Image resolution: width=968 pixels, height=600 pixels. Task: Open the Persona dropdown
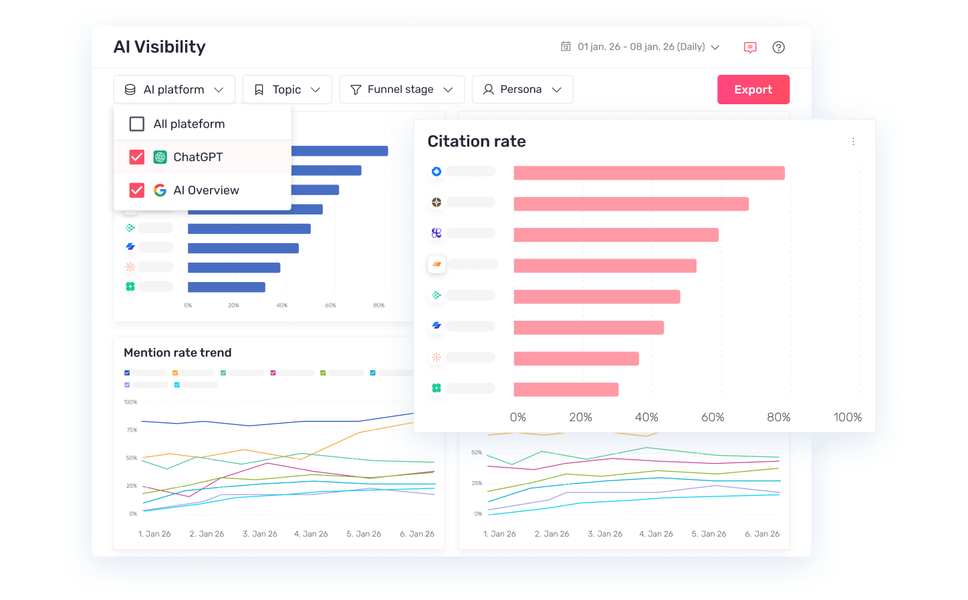(522, 89)
